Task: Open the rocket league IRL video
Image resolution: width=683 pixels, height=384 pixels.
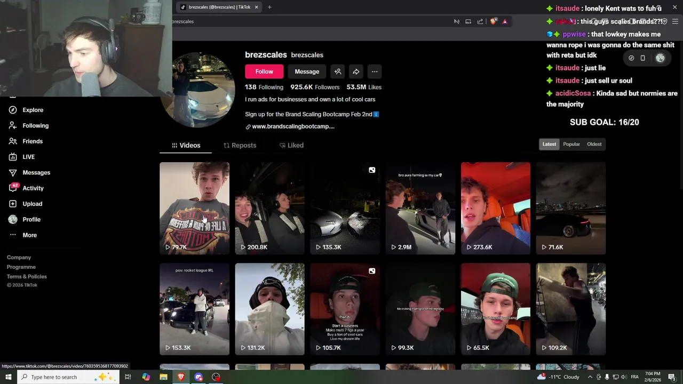Action: tap(194, 309)
